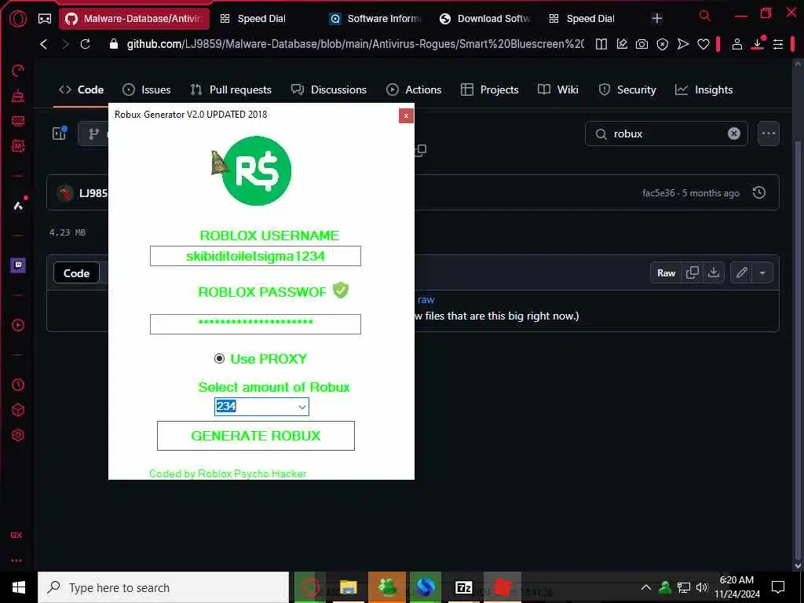Open commit fac5e36 link

[x=659, y=193]
